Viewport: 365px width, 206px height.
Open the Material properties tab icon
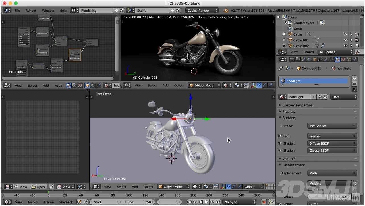tap(337, 59)
